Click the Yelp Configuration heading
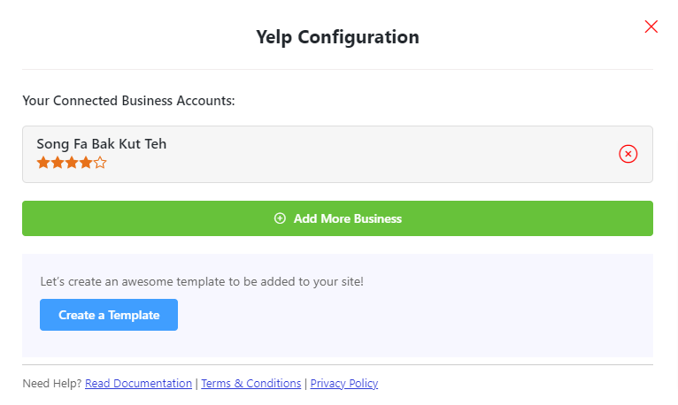This screenshot has height=405, width=678. click(x=338, y=37)
